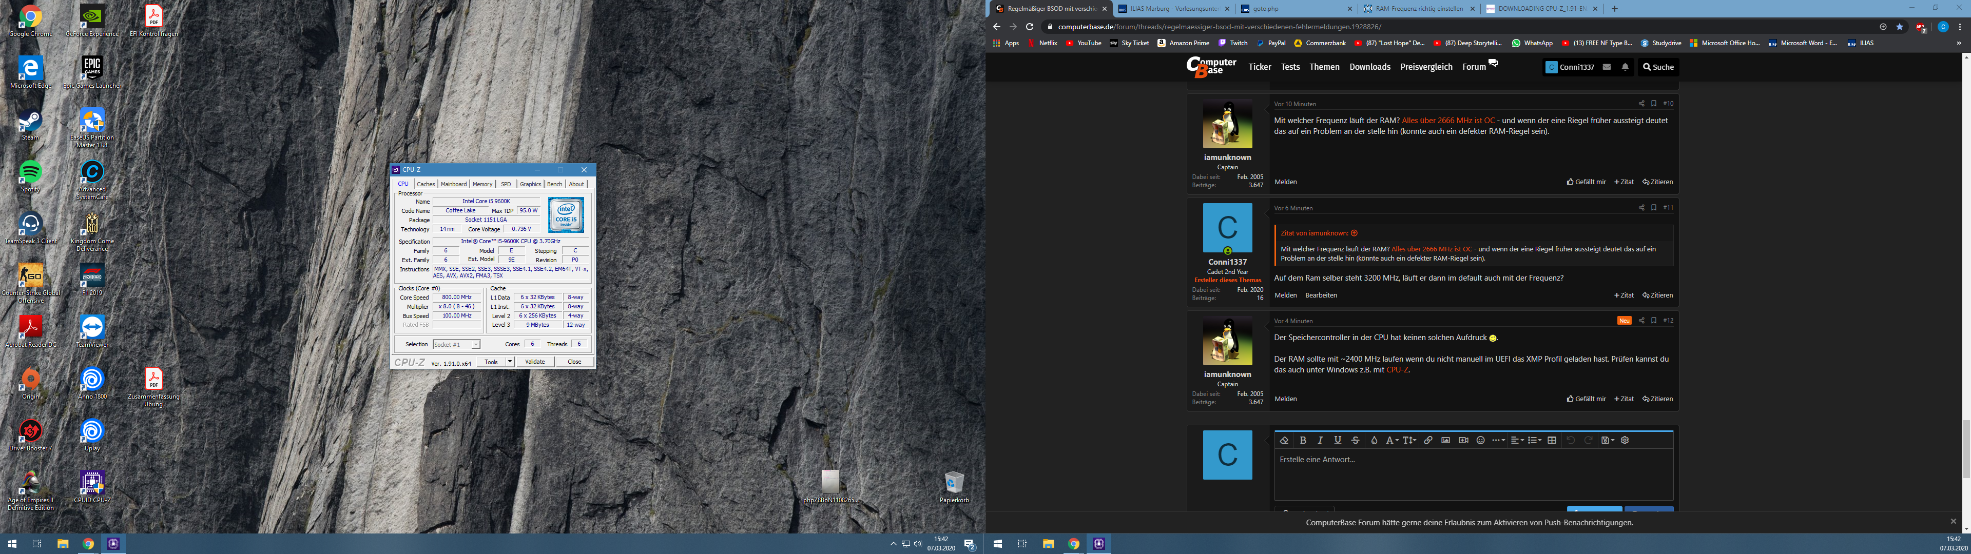The width and height of the screenshot is (1971, 554).
Task: Toggle bold formatting in reply editor
Action: (x=1303, y=440)
